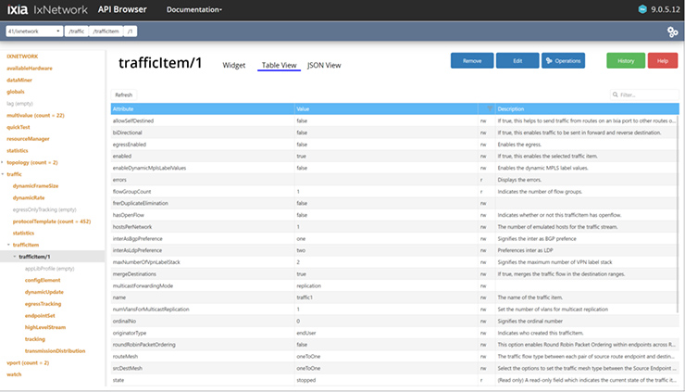Click the 'endUser' originatorType value cell

(386, 333)
